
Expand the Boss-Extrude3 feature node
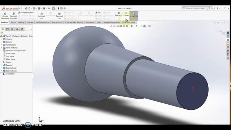pos(1,71)
